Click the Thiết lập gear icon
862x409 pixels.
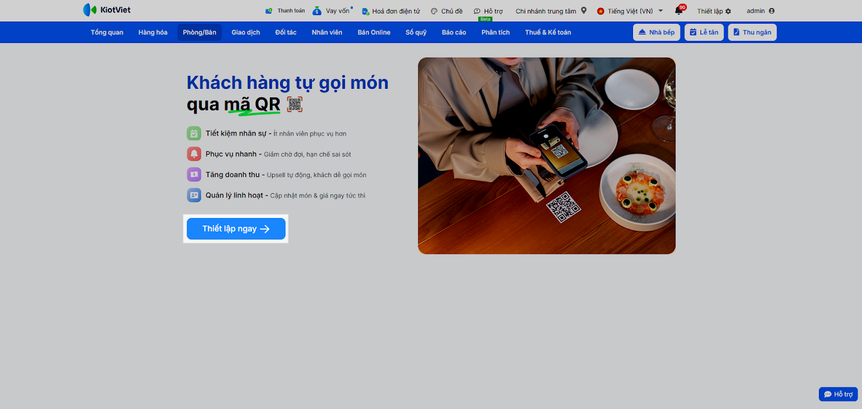(728, 11)
